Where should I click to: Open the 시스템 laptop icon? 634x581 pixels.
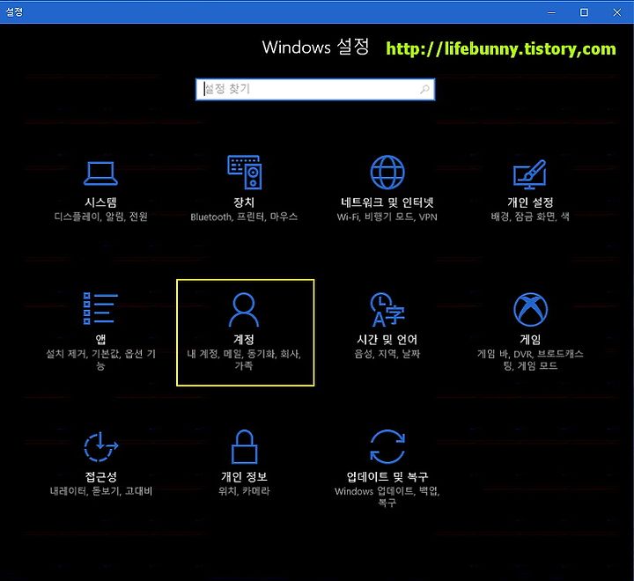tap(100, 173)
